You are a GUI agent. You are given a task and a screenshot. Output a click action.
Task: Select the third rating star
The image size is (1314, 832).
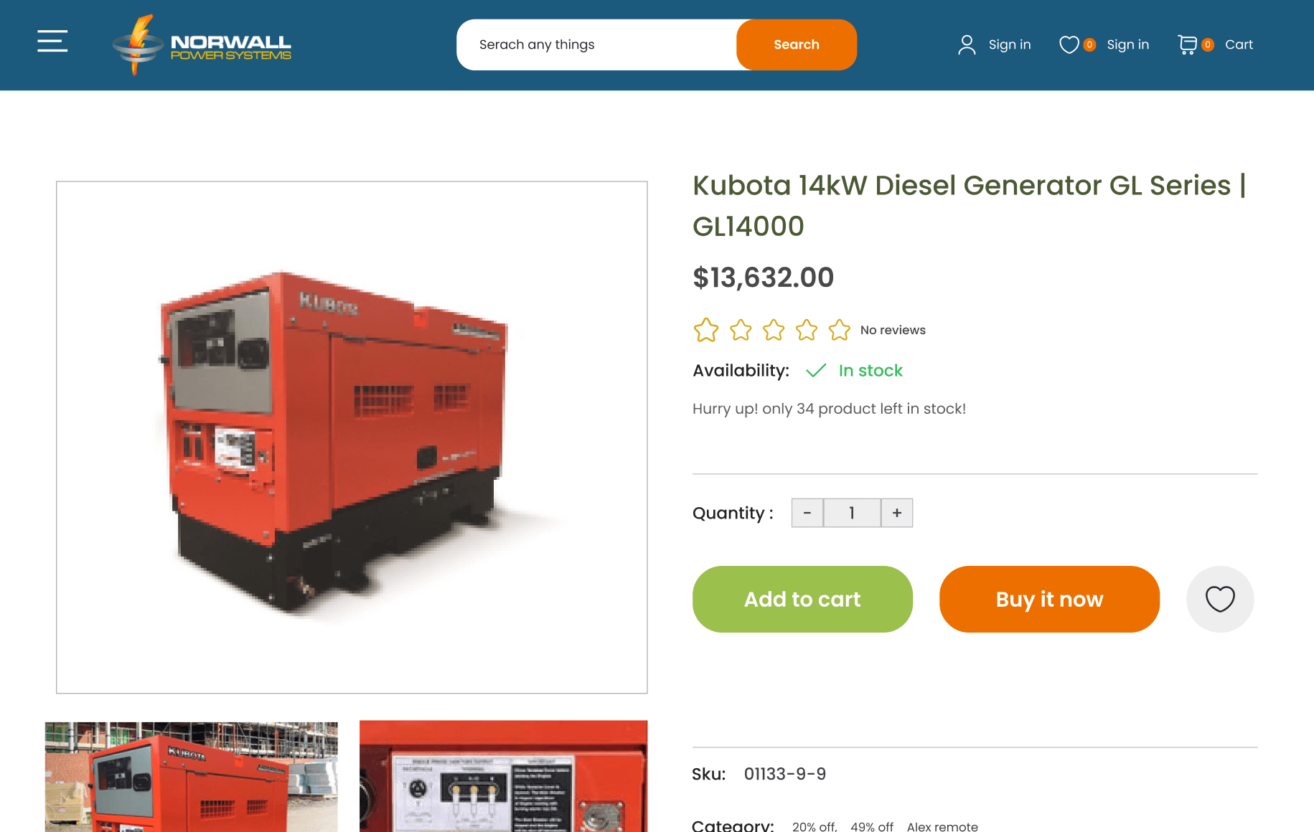point(774,330)
